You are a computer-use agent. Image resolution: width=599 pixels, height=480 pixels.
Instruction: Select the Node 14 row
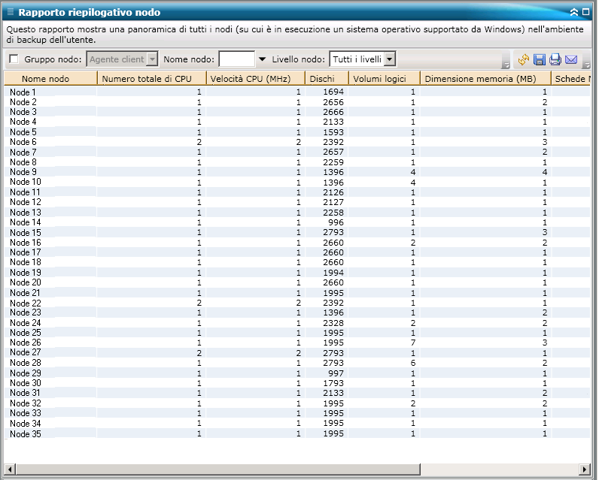(x=297, y=222)
